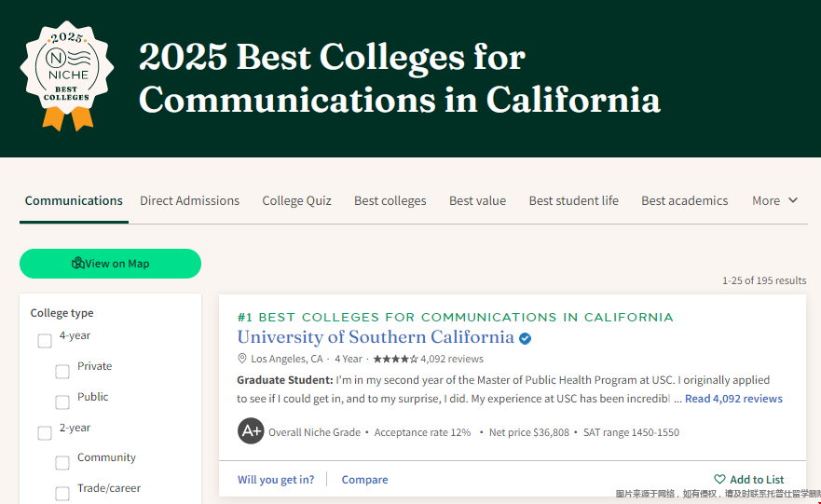Click the map icon in View on Map
Image resolution: width=821 pixels, height=504 pixels.
[x=78, y=263]
